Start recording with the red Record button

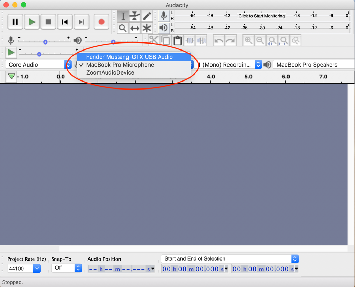pos(101,22)
